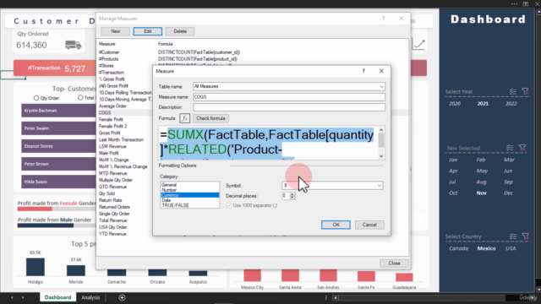Open the Table name dropdown

point(381,86)
